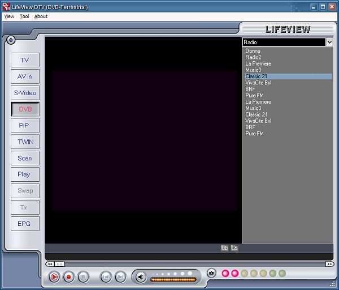Skip to the previous channel button
Screen dimensions: 339x290
coord(106,277)
